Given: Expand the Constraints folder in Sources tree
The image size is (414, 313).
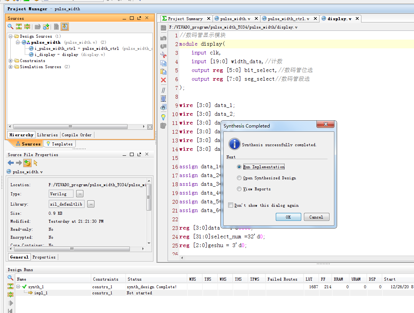Looking at the screenshot, I should click(x=11, y=61).
